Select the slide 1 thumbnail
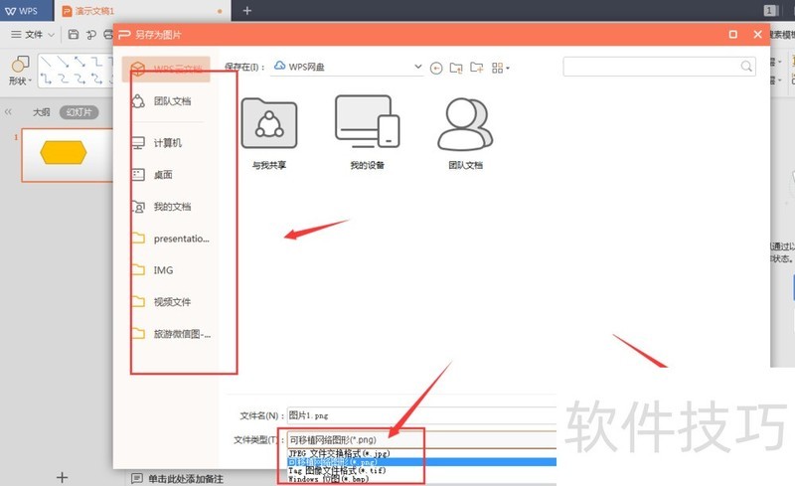 pyautogui.click(x=67, y=155)
